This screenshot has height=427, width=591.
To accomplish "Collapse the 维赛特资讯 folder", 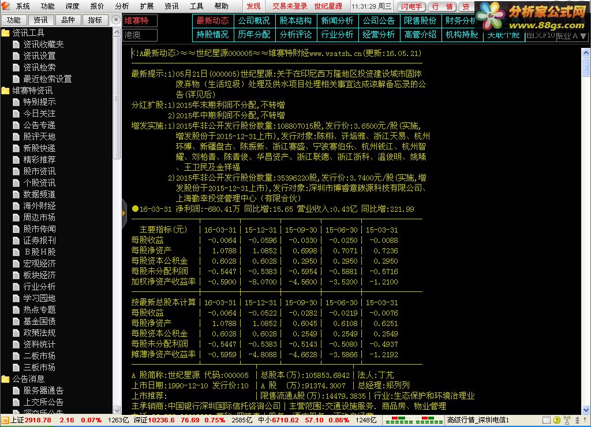I will click(5, 91).
